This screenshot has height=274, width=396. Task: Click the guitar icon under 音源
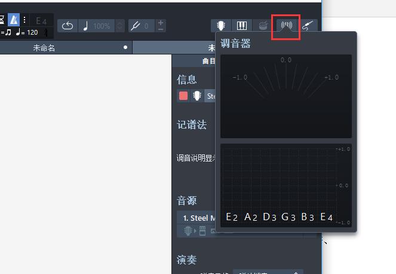click(x=187, y=232)
